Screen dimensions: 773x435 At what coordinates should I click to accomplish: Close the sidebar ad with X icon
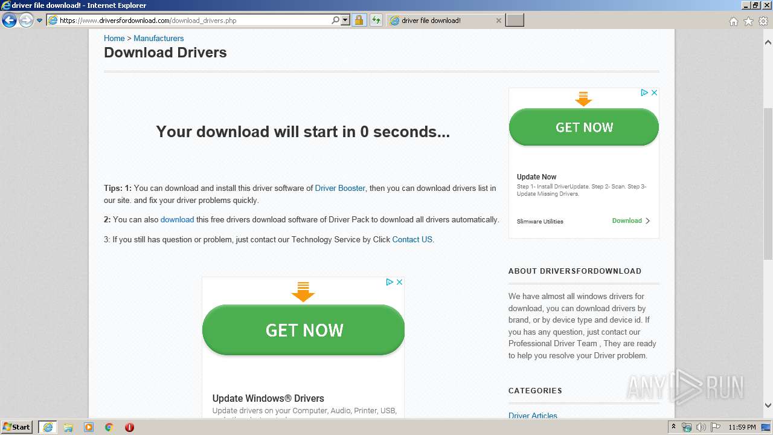coord(654,92)
